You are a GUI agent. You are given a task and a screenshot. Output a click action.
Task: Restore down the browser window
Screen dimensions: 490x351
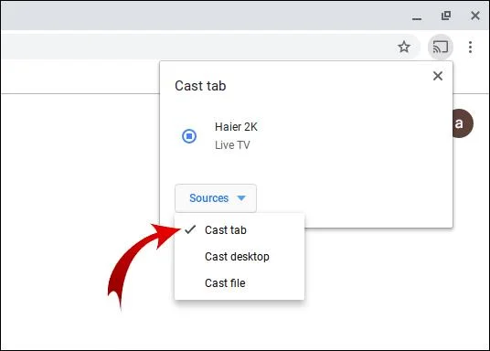coord(446,16)
